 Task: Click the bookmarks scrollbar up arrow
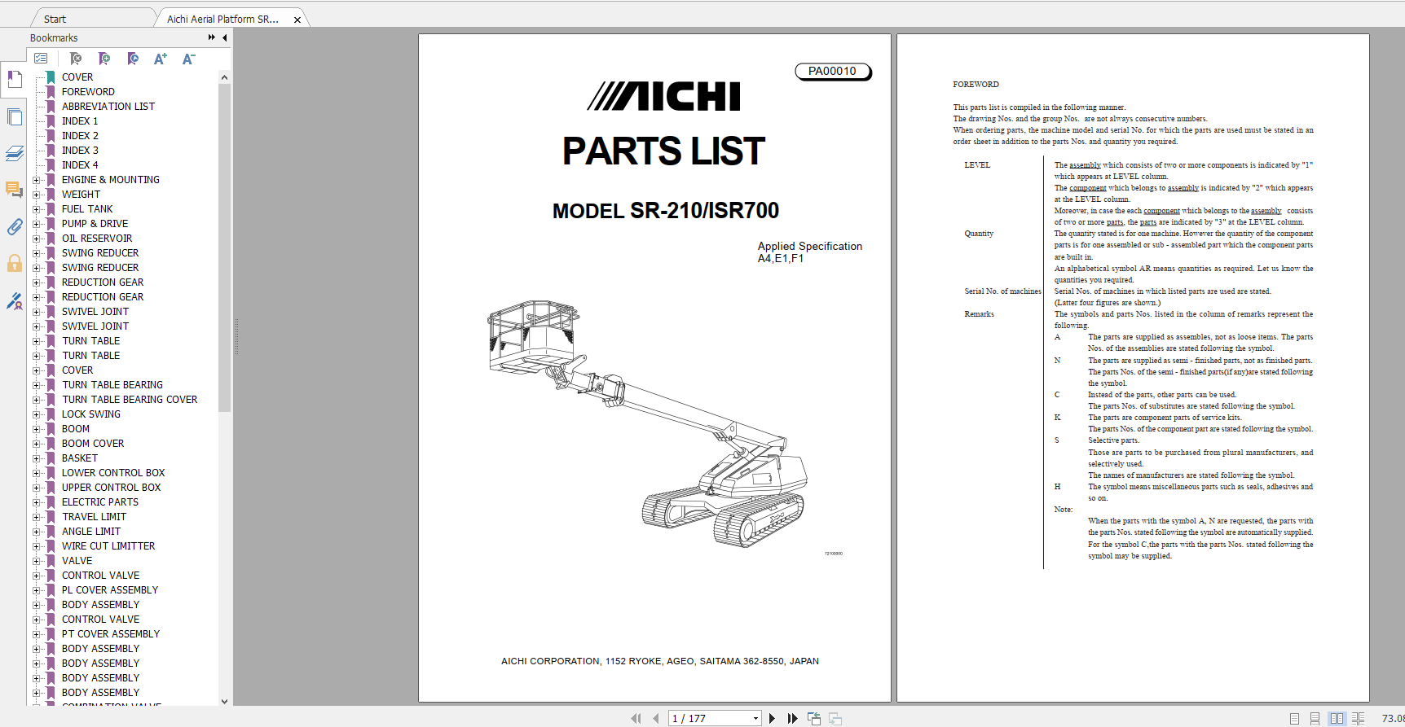point(224,77)
